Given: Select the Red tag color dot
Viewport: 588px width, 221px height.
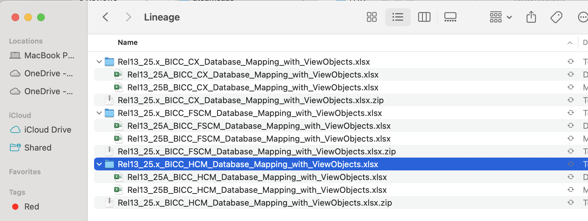Looking at the screenshot, I should [x=15, y=207].
